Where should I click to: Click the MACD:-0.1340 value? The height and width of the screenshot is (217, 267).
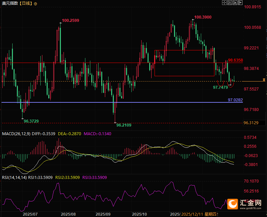pos(97,134)
